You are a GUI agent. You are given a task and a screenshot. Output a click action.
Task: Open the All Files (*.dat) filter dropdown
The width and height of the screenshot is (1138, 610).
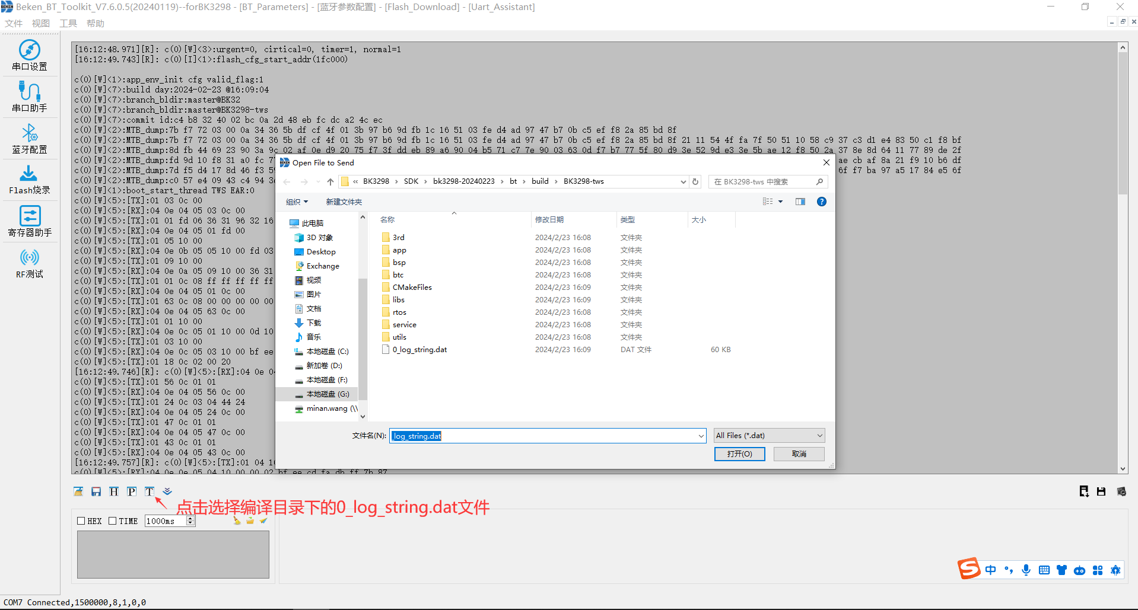tap(818, 435)
